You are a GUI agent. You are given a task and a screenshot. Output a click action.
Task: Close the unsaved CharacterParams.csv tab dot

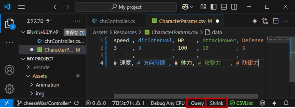(217, 21)
